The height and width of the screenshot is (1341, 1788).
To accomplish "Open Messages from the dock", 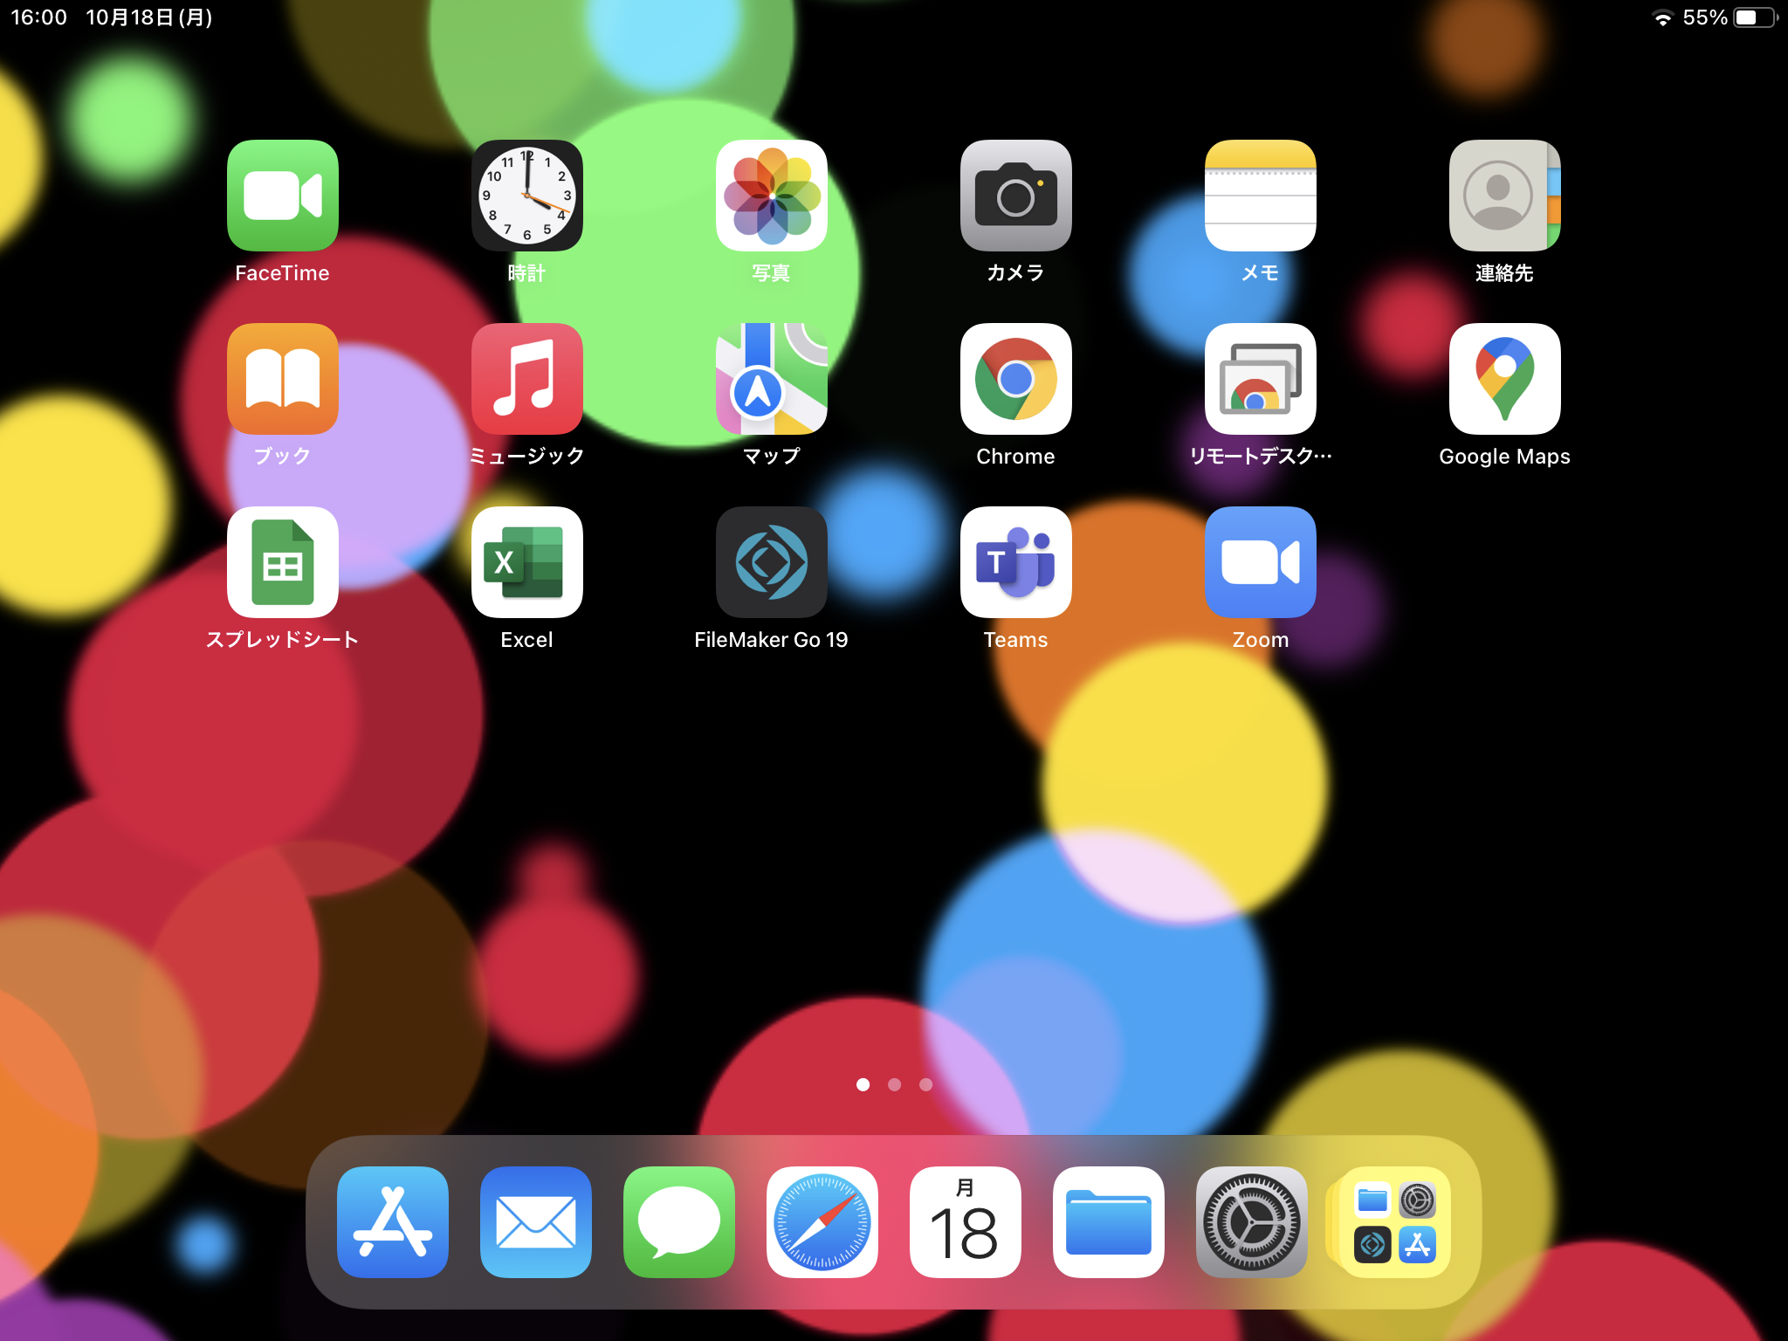I will 679,1222.
